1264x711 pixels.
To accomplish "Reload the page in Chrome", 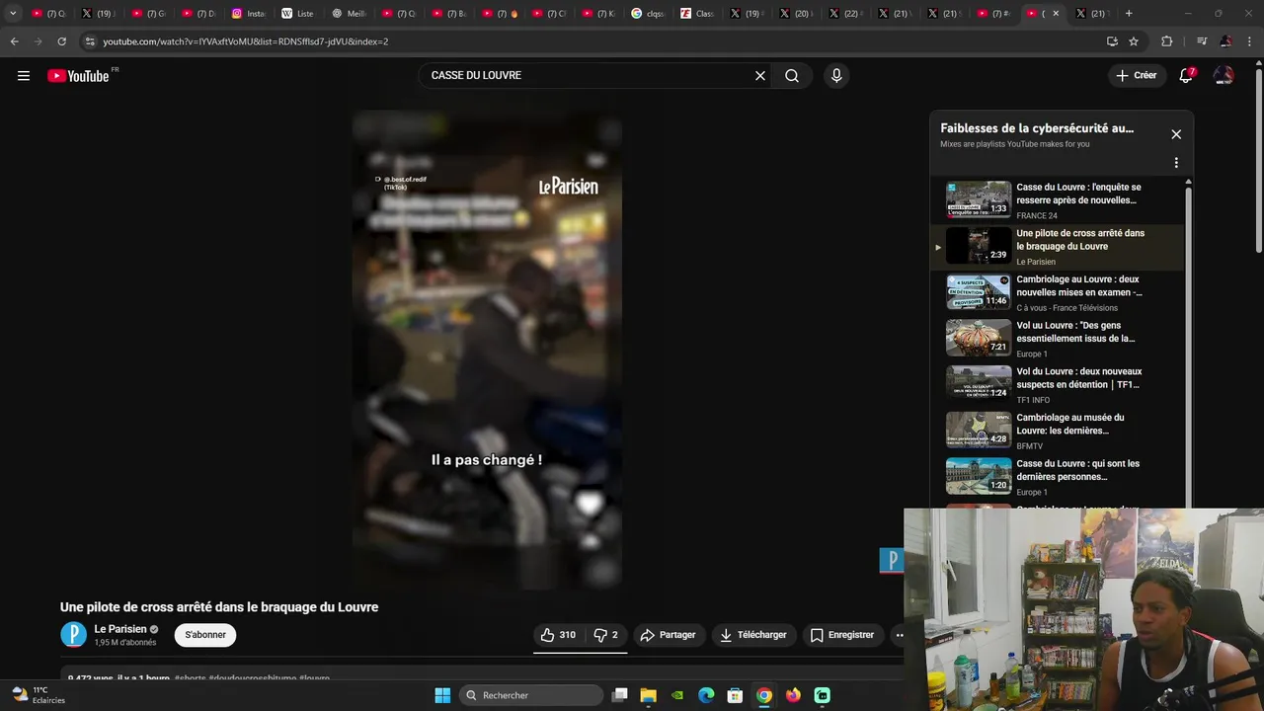I will [61, 41].
